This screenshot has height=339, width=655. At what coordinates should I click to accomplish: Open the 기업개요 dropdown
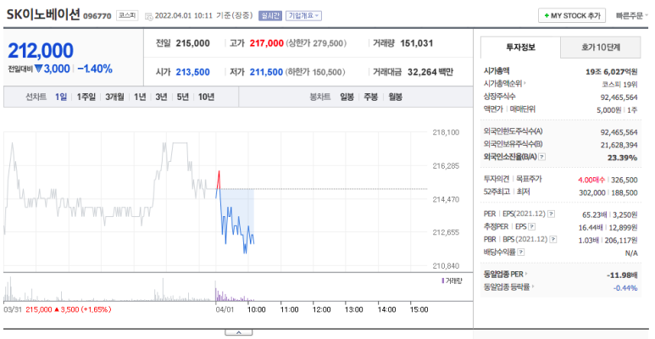[303, 16]
